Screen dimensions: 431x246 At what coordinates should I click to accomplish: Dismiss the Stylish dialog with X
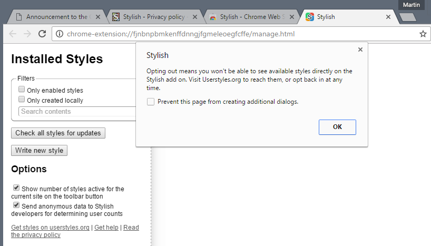click(x=360, y=50)
